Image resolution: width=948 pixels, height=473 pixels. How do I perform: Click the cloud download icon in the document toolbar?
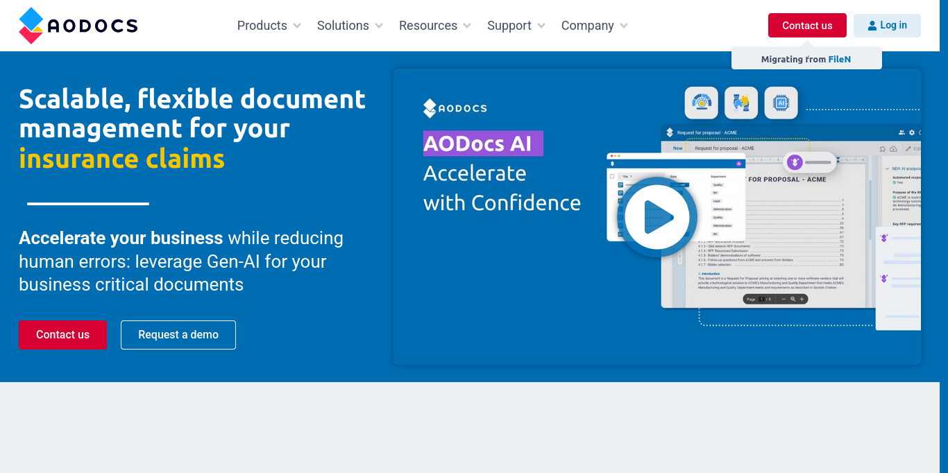(893, 149)
